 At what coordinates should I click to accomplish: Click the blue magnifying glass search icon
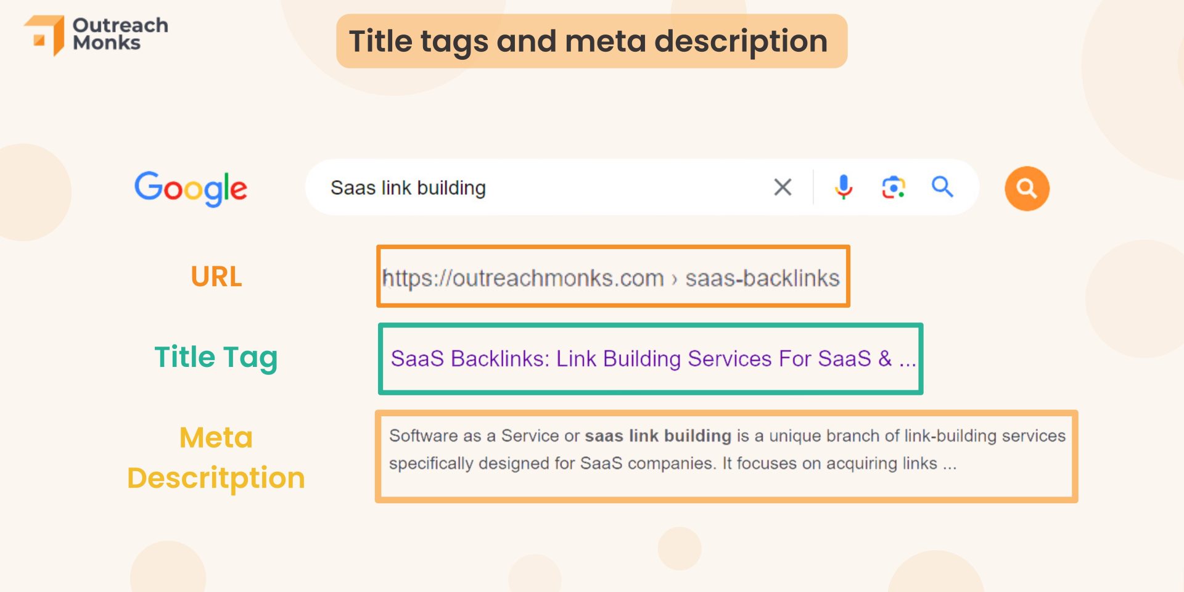click(x=942, y=187)
